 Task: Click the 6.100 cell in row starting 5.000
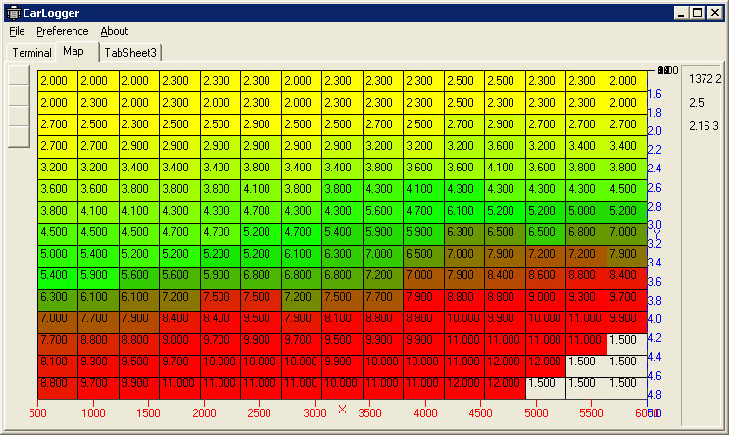301,257
